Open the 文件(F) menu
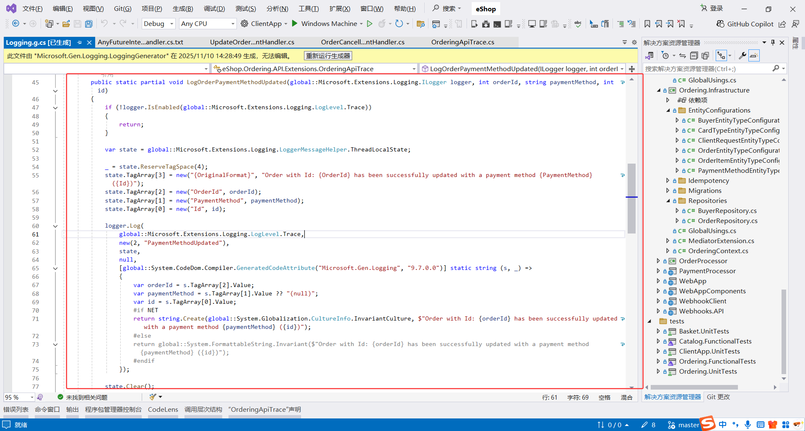This screenshot has width=805, height=431. point(32,9)
